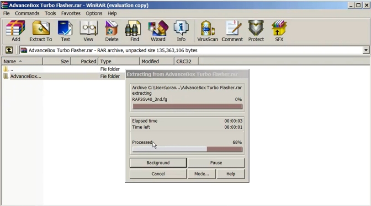Click the 68% processed value
Screen dimensions: 371x206
[237, 142]
